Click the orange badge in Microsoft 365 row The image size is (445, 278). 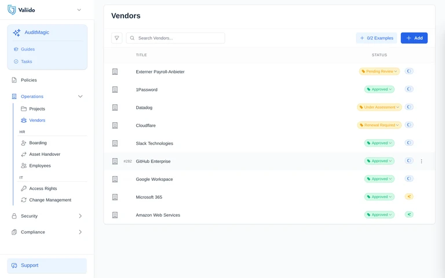409,196
